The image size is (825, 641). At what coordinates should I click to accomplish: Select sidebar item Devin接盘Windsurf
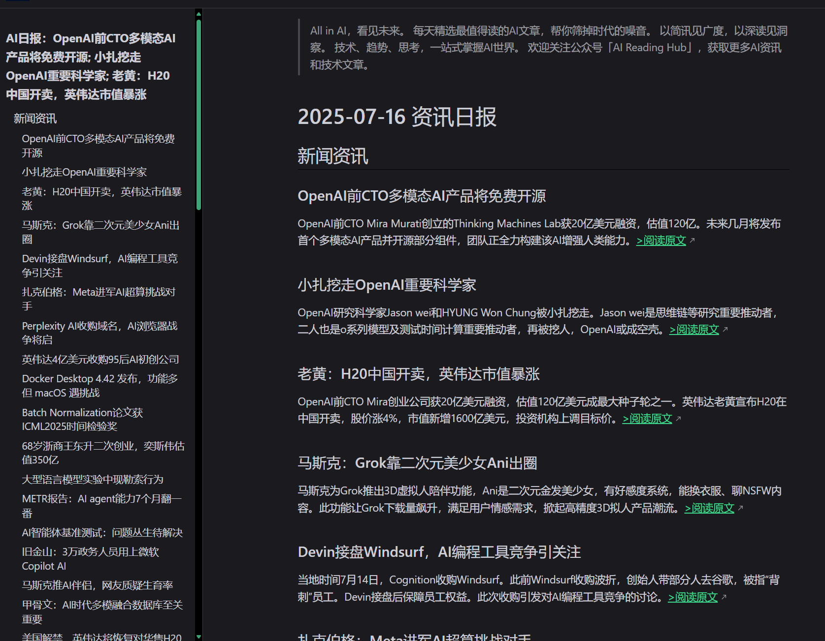tap(99, 266)
